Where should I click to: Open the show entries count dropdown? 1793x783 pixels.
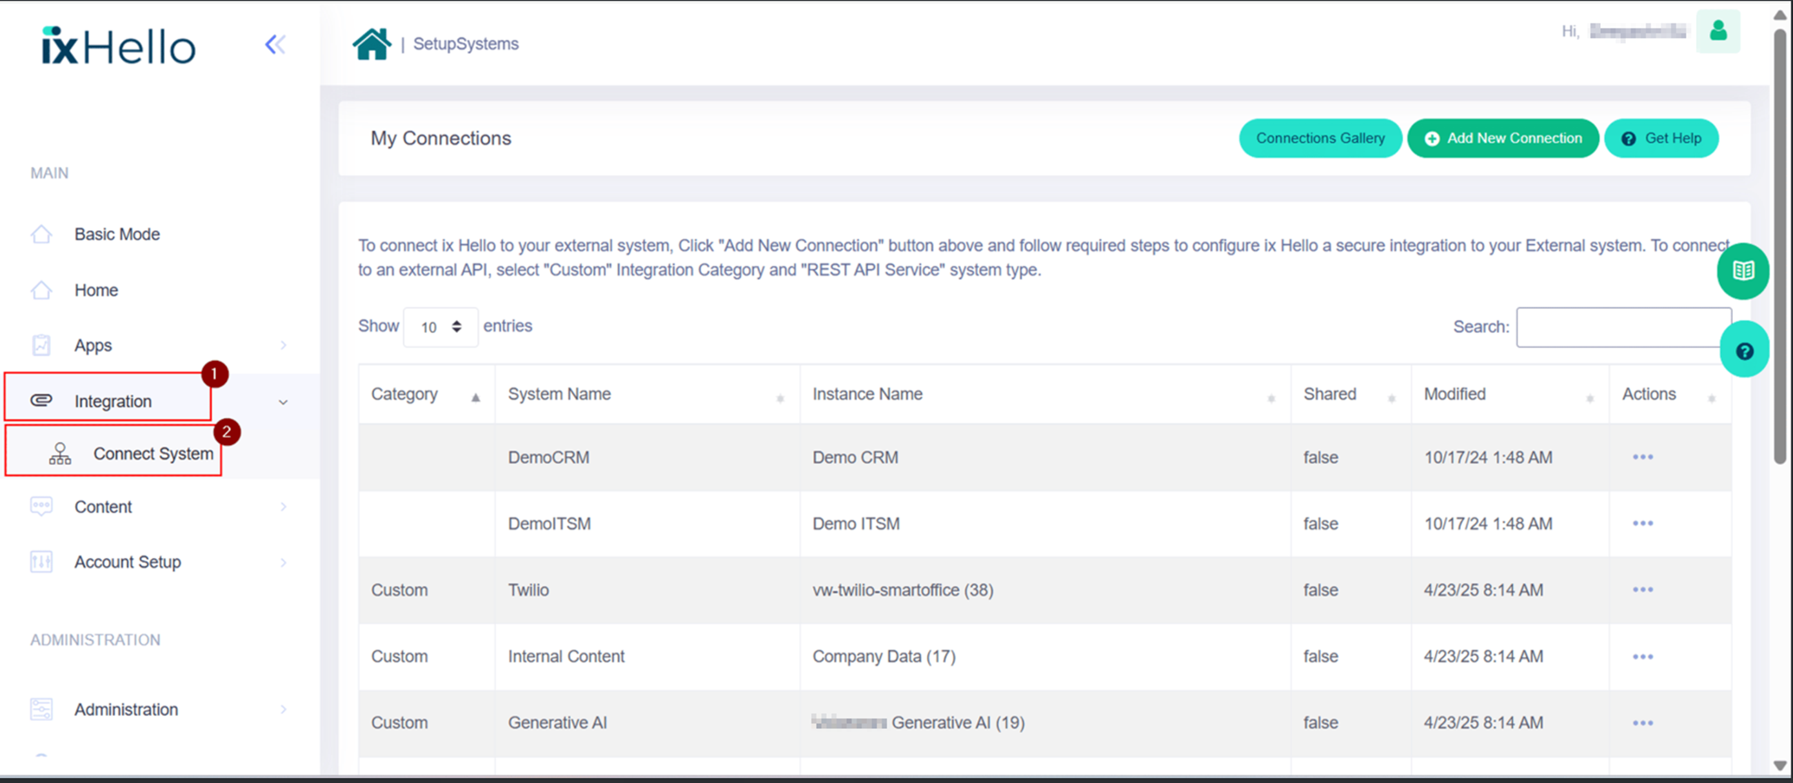point(441,326)
